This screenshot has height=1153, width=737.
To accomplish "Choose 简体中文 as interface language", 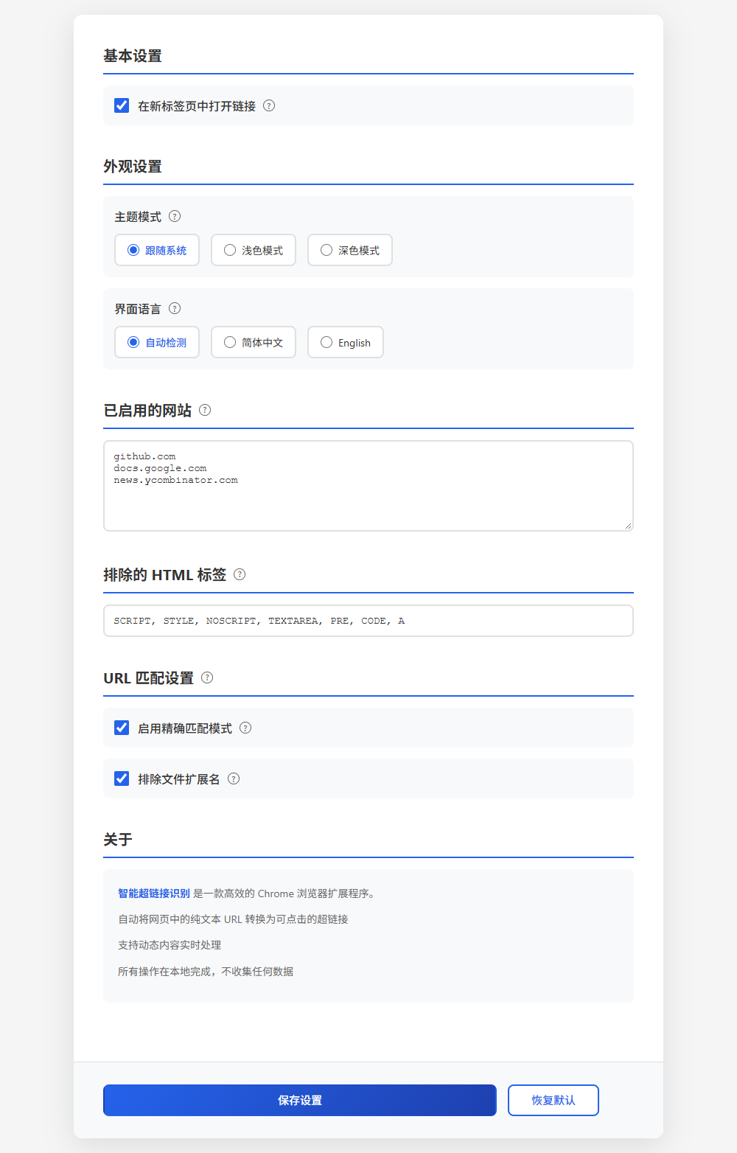I will click(254, 342).
